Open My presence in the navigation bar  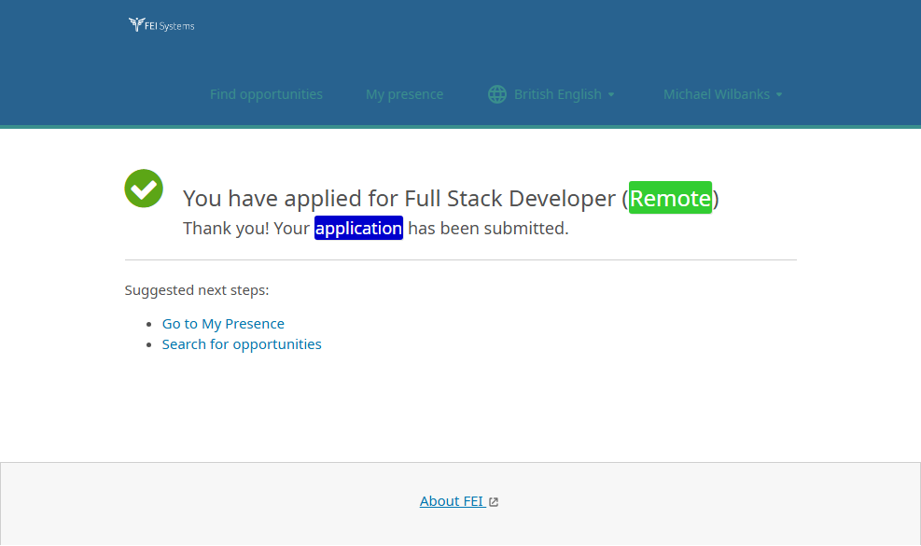pyautogui.click(x=404, y=94)
